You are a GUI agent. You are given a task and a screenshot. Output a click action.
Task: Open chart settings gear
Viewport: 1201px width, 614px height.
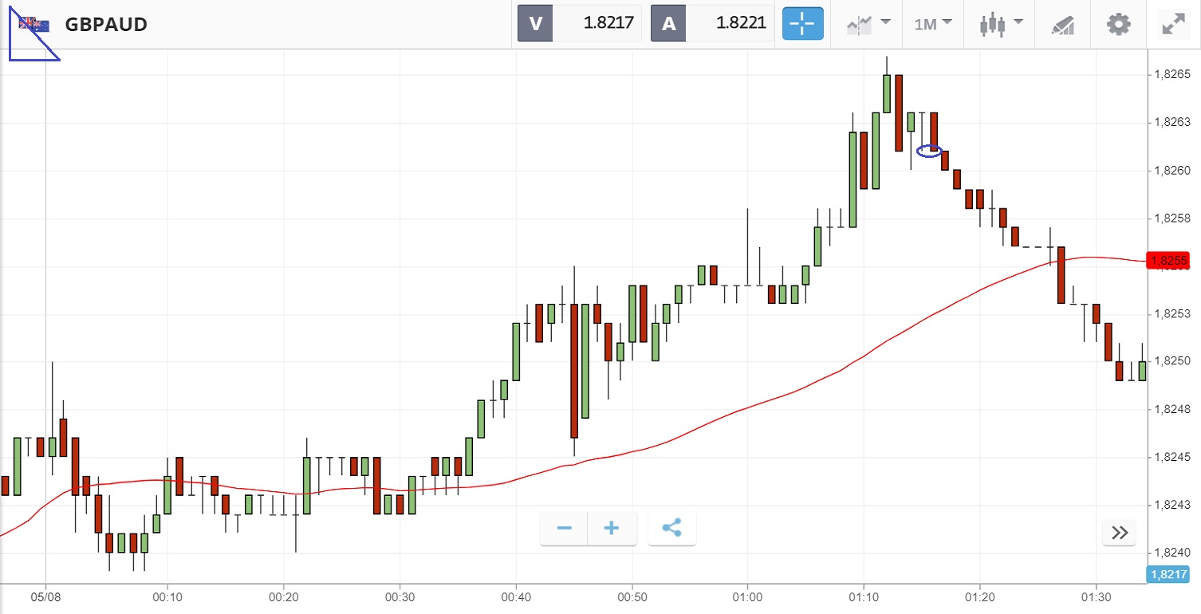tap(1119, 24)
